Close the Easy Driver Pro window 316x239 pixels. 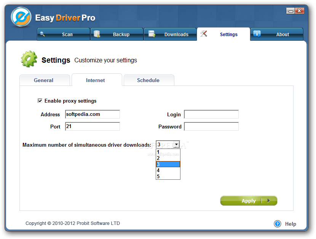pyautogui.click(x=300, y=11)
